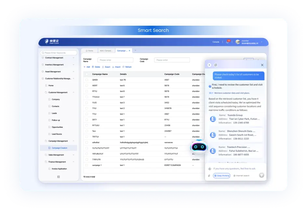307x212 pixels.
Task: Check the box next to Tom row
Action: tap(87, 131)
